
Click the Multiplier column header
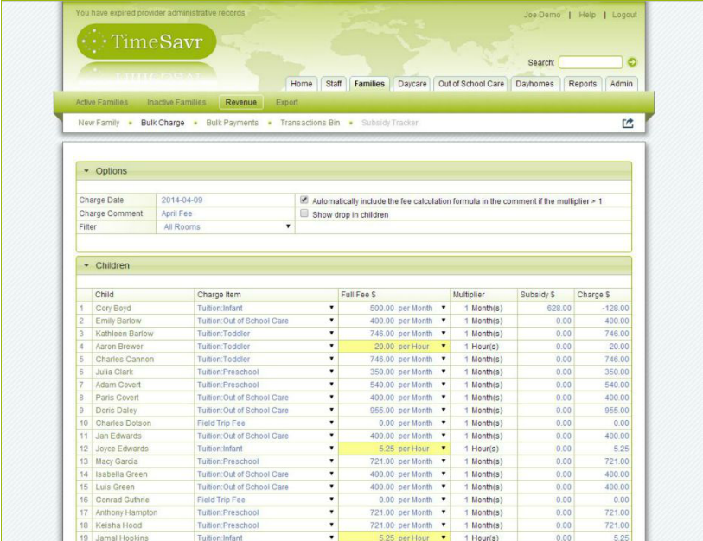pyautogui.click(x=469, y=295)
